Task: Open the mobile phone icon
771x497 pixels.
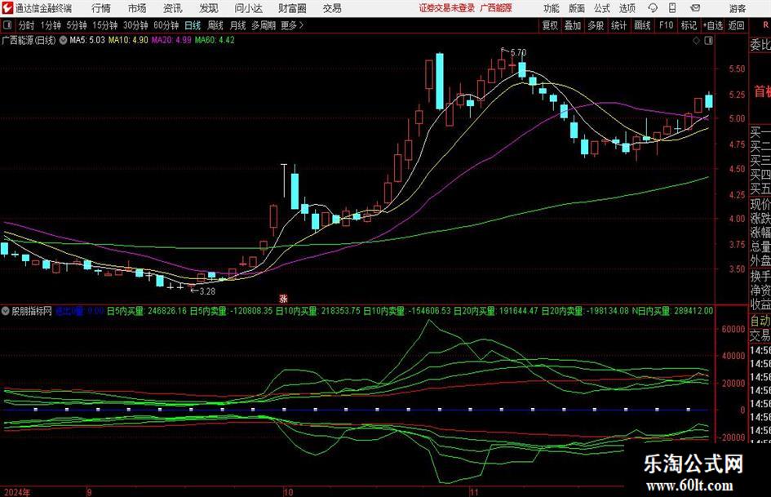Action: (672, 8)
